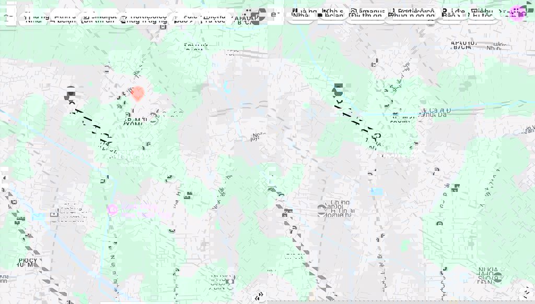This screenshot has height=304, width=535.
Task: Click green square icon on right side
Action: point(456,188)
